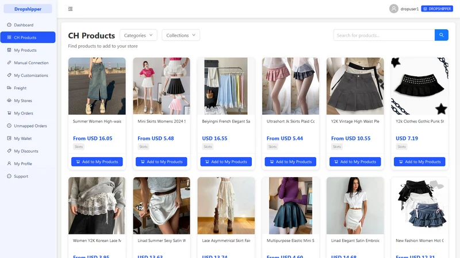Click the price From USD 10.55
The image size is (460, 258).
(x=351, y=138)
